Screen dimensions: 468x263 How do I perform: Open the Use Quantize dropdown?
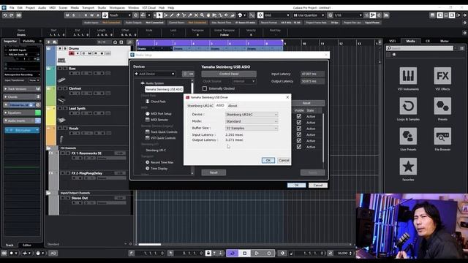[309, 15]
